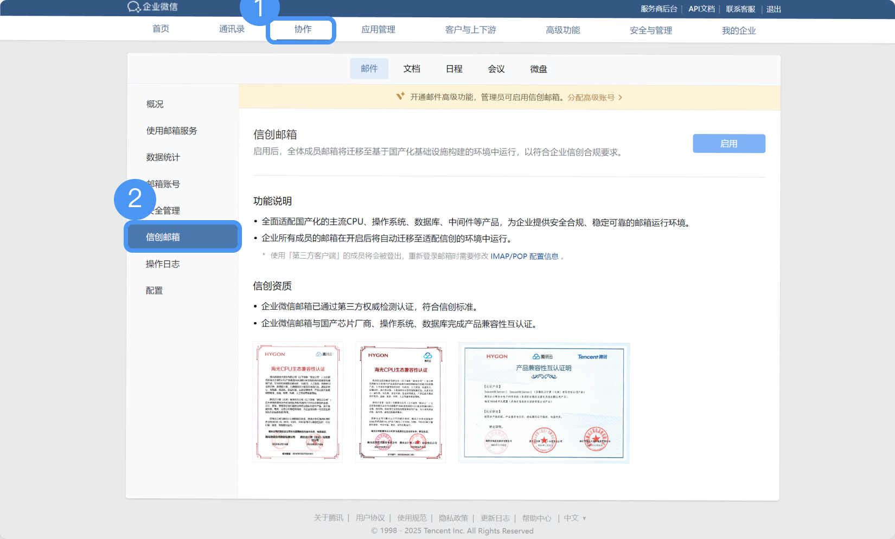Switch to the 文档 tab
This screenshot has height=539, width=895.
point(412,69)
